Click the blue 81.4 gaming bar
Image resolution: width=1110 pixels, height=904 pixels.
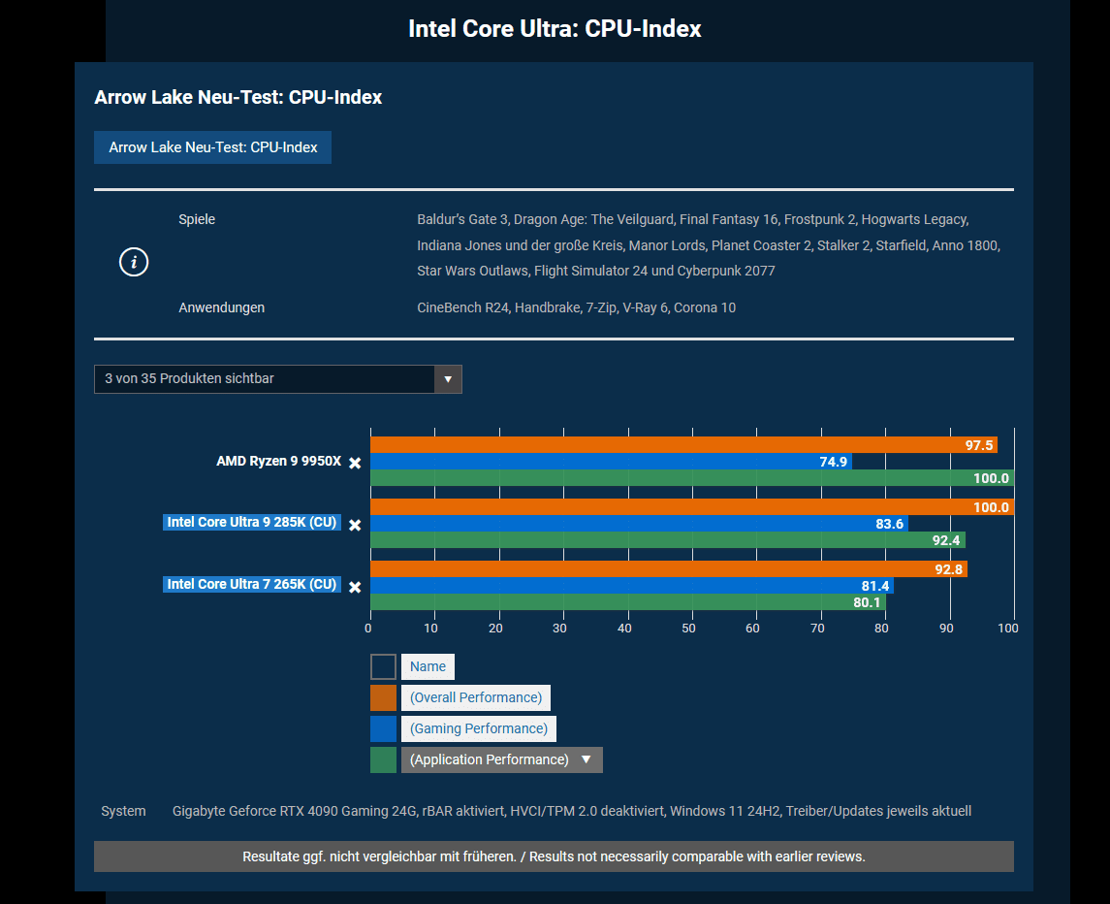click(x=632, y=586)
